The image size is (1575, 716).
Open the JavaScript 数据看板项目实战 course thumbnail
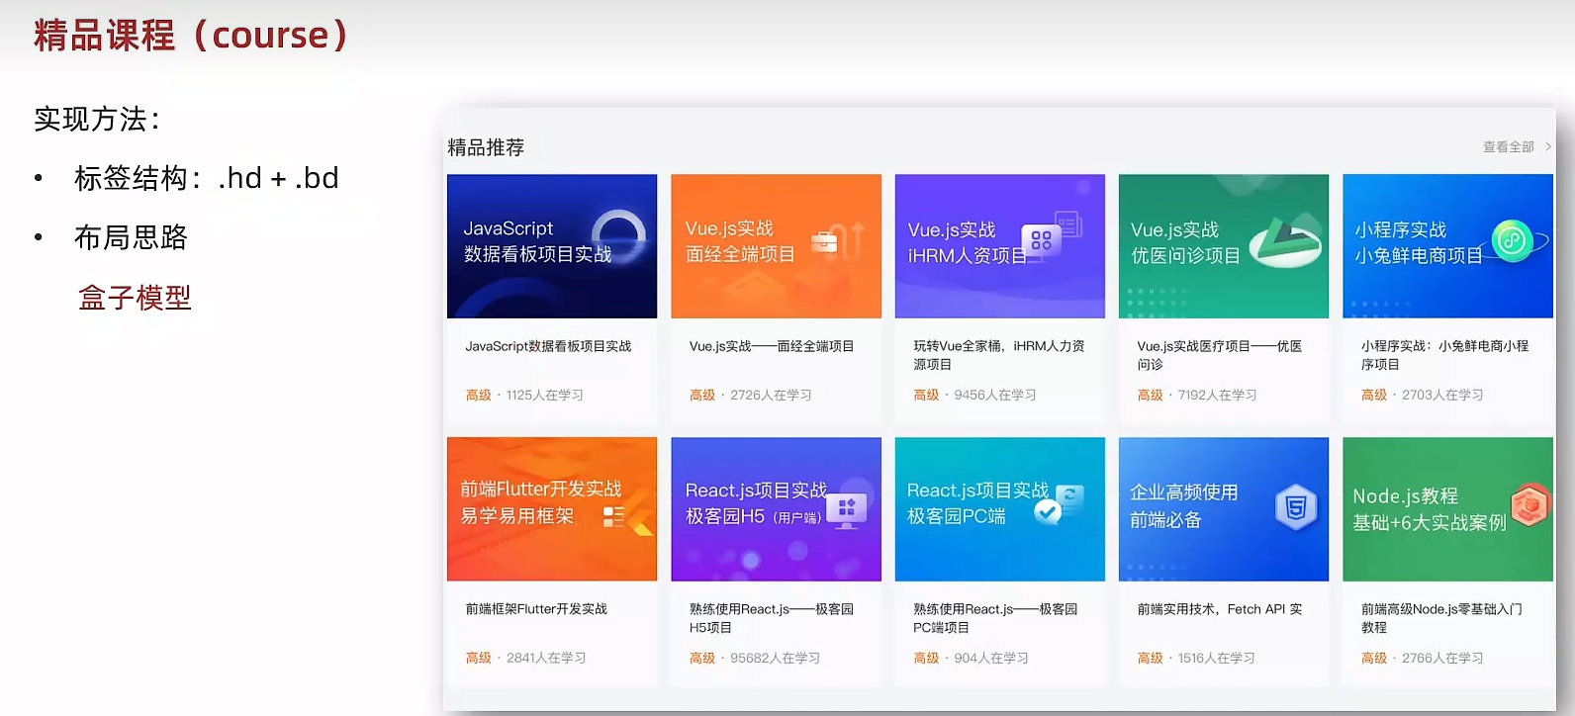(x=552, y=246)
